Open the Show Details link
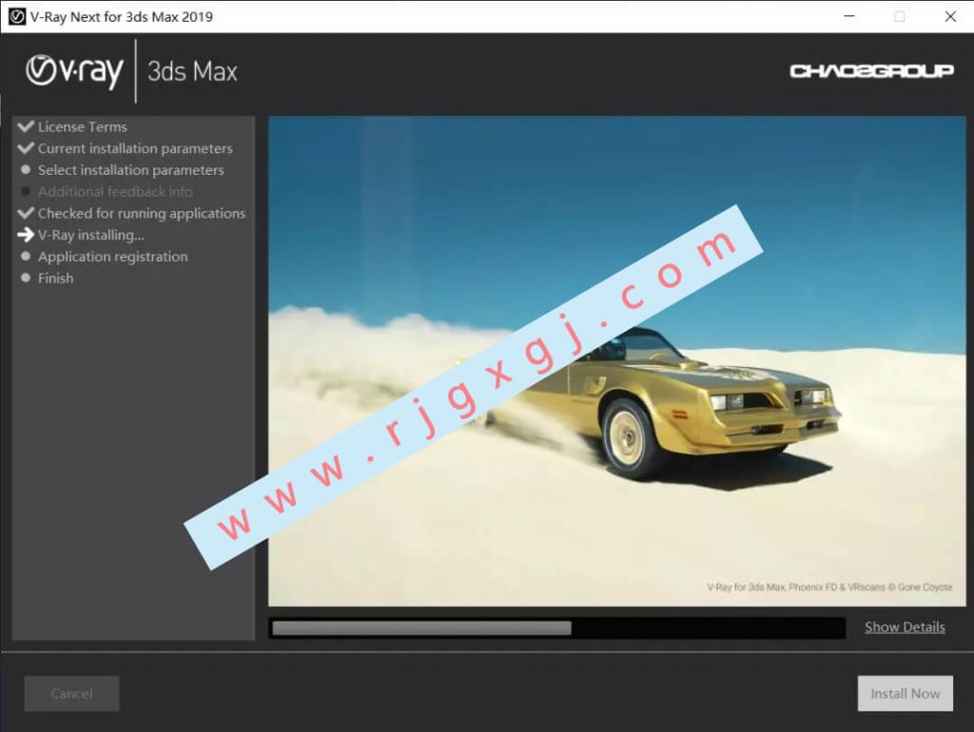 [x=905, y=627]
